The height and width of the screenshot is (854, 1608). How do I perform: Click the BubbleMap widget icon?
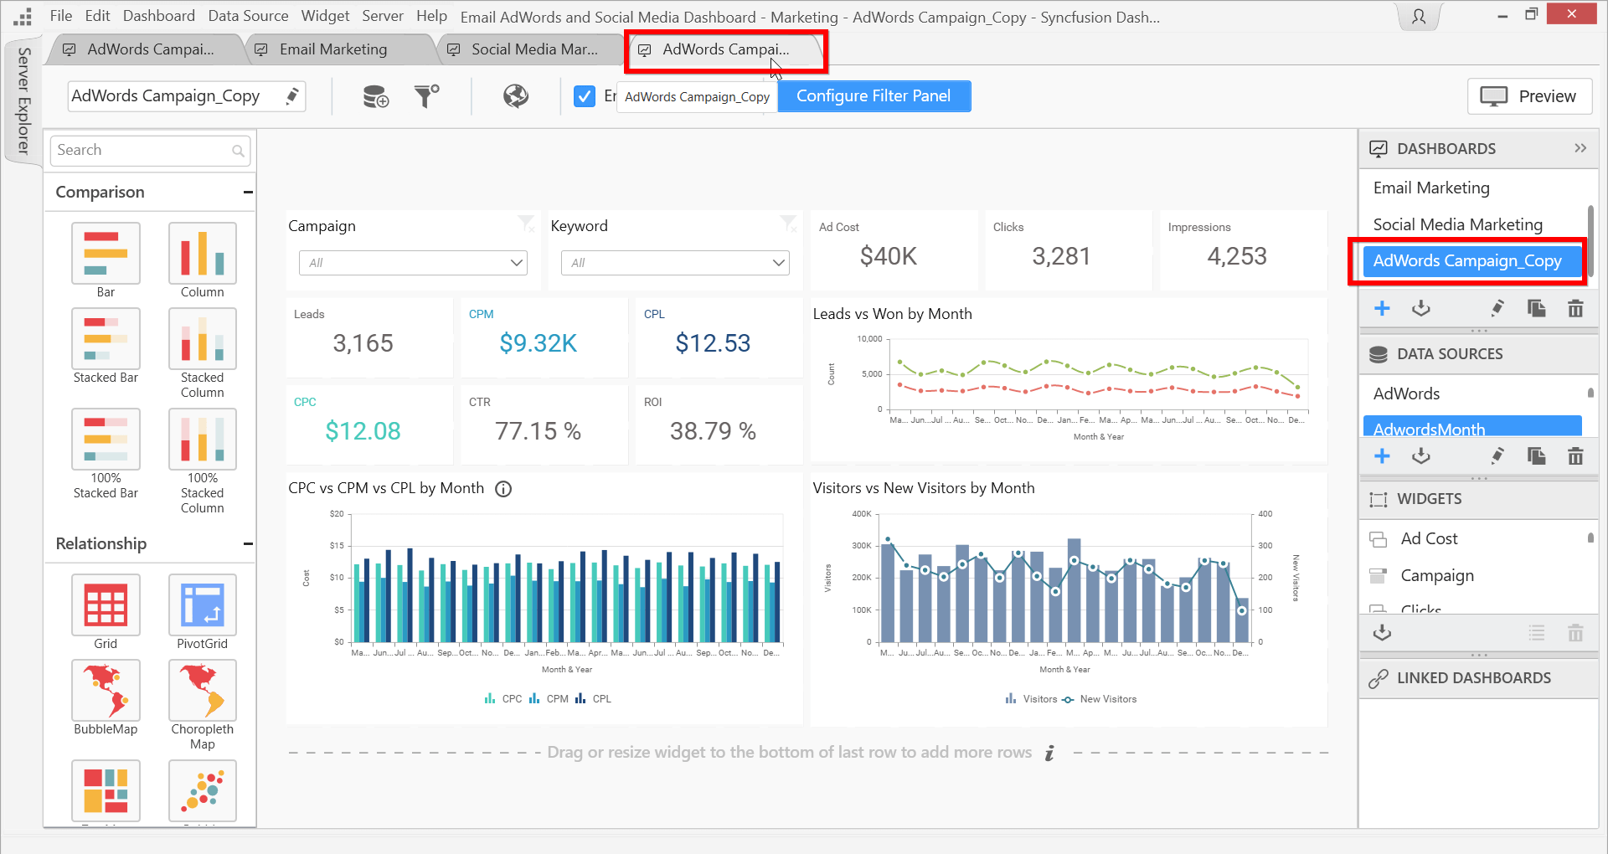[x=106, y=691]
